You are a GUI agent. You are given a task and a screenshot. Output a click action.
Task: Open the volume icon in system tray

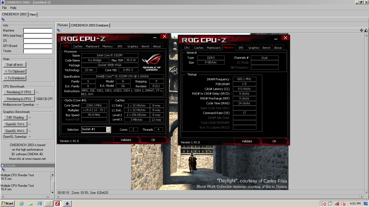pyautogui.click(x=344, y=203)
